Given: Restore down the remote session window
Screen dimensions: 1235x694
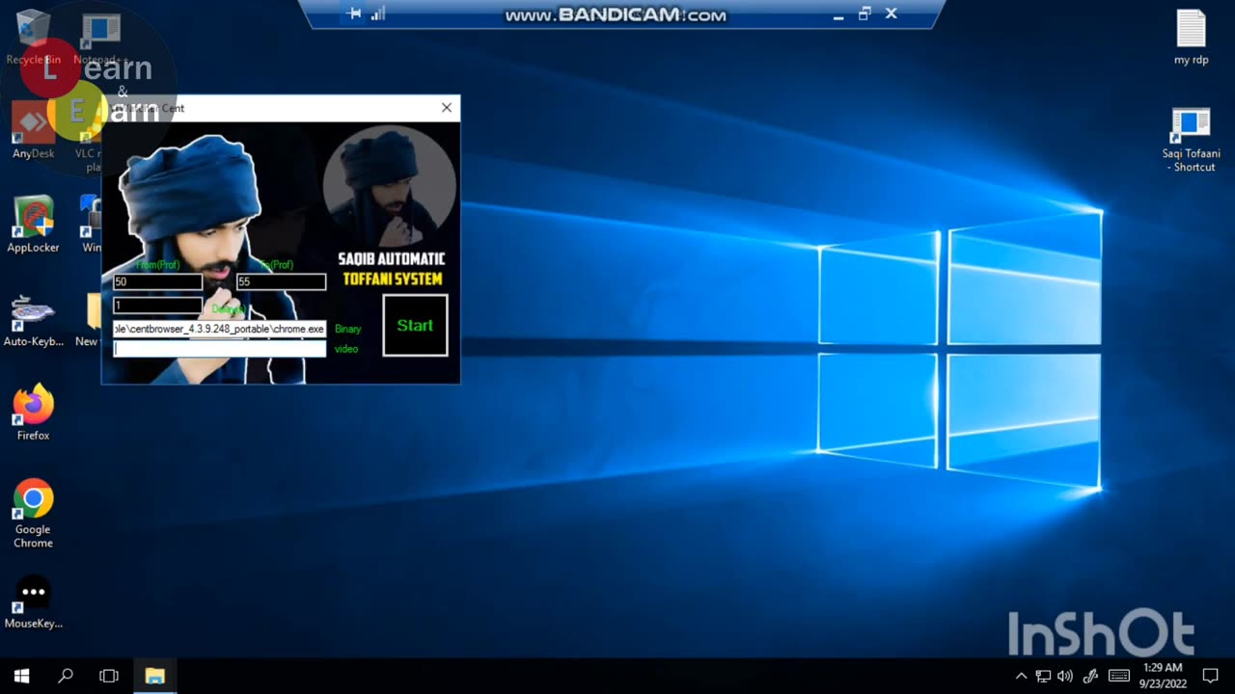Looking at the screenshot, I should (864, 13).
